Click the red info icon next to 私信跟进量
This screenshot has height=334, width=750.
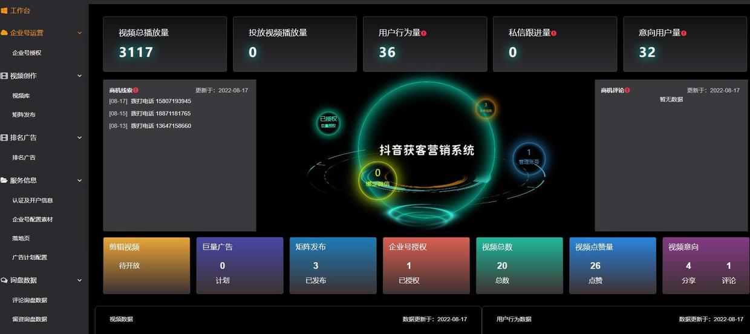[553, 33]
